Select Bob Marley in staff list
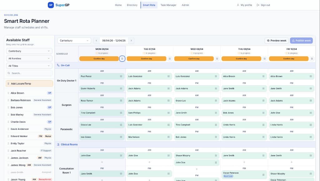Viewport: 320px width, 181px height. [29, 115]
